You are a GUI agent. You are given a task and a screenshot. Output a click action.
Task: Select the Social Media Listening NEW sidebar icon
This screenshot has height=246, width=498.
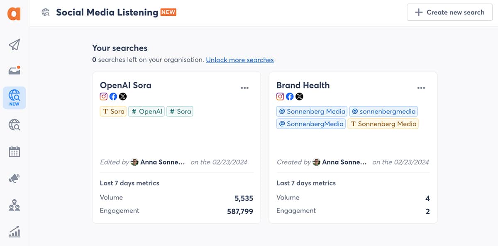click(x=14, y=98)
